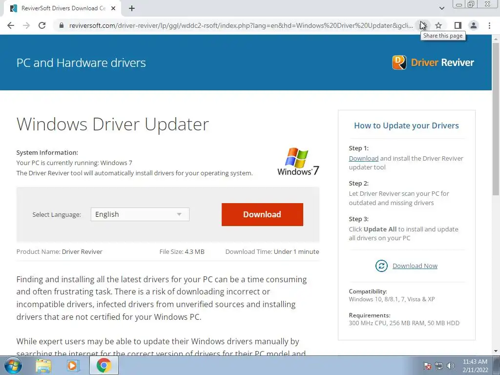Restore down the Chrome window

(x=471, y=4)
